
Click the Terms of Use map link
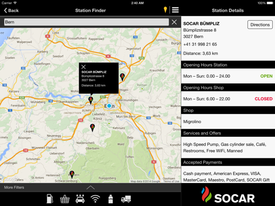tap(171, 181)
